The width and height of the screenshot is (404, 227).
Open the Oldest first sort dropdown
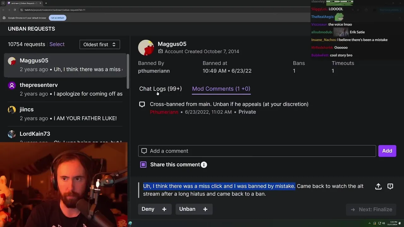tap(100, 44)
